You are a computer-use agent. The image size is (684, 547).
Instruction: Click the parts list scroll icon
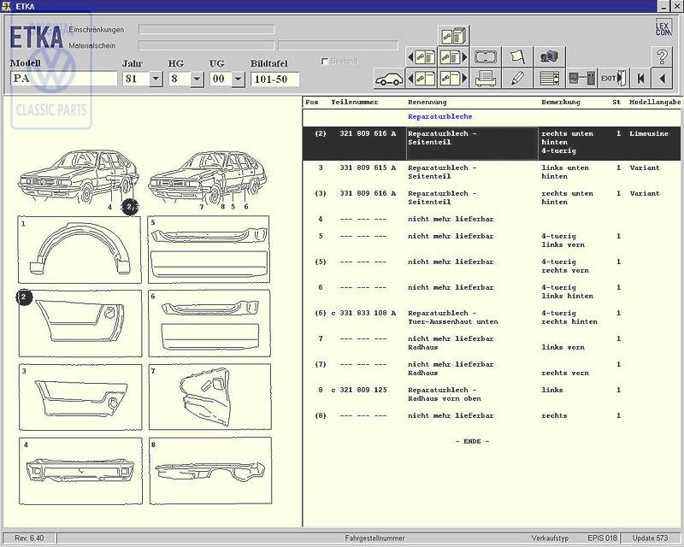pos(550,79)
